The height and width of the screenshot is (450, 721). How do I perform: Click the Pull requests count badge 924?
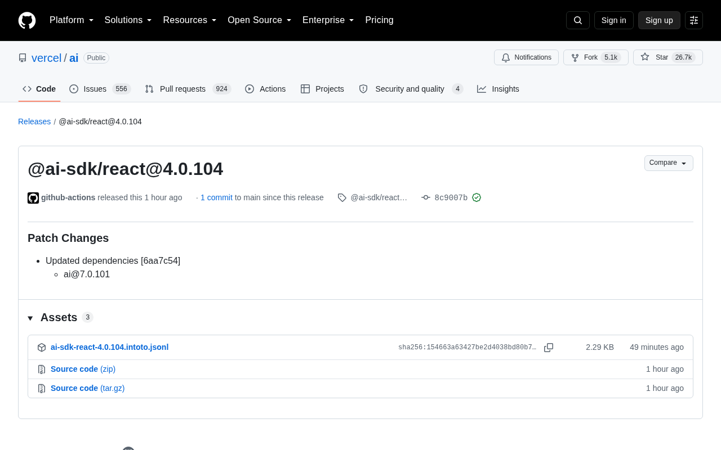click(222, 89)
